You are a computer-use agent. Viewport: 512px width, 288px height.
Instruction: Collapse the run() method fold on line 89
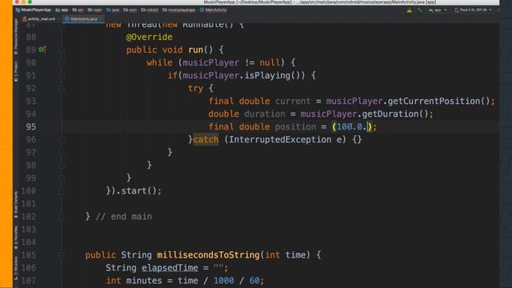(62, 50)
